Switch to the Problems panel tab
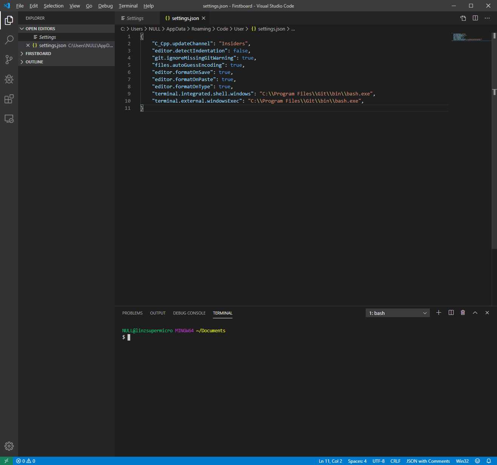 pos(132,313)
